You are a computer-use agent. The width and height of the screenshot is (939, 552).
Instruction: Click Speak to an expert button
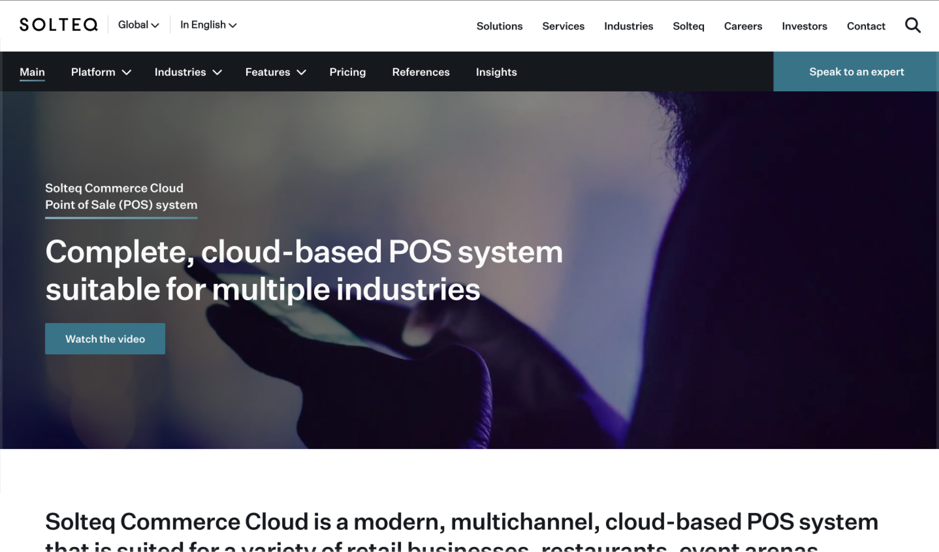(x=856, y=71)
